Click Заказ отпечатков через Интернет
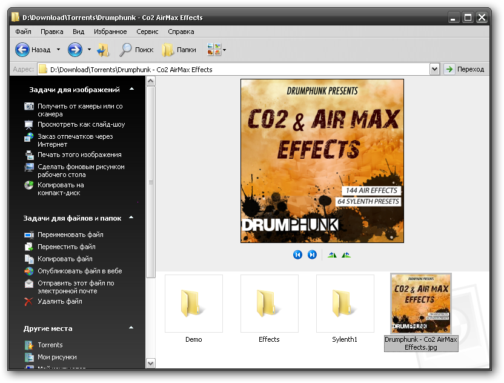Screen dimensions: 504x383 pyautogui.click(x=75, y=140)
